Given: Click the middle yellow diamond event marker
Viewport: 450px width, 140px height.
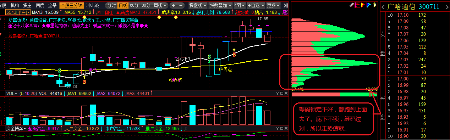Looking at the screenshot, I should click(x=159, y=17).
